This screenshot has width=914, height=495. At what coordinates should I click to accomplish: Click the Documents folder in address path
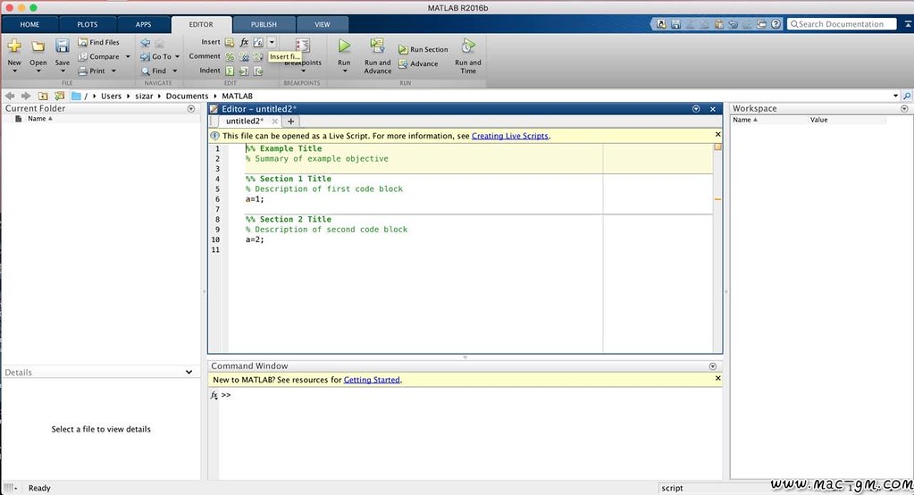point(187,96)
